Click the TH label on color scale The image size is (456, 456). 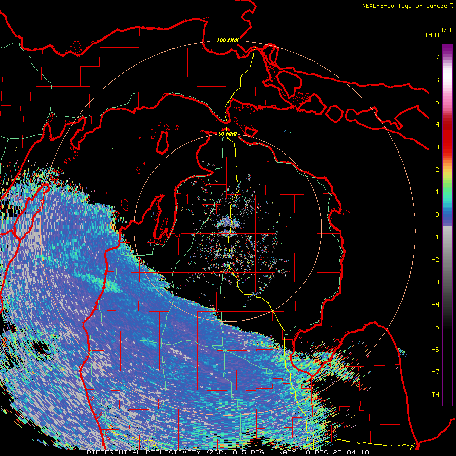435,395
